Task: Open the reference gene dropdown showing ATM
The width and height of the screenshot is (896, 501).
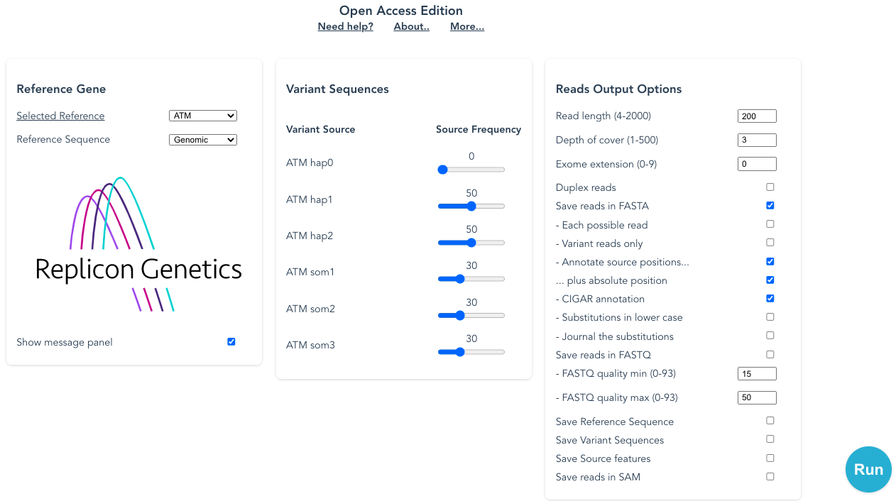Action: pos(203,115)
